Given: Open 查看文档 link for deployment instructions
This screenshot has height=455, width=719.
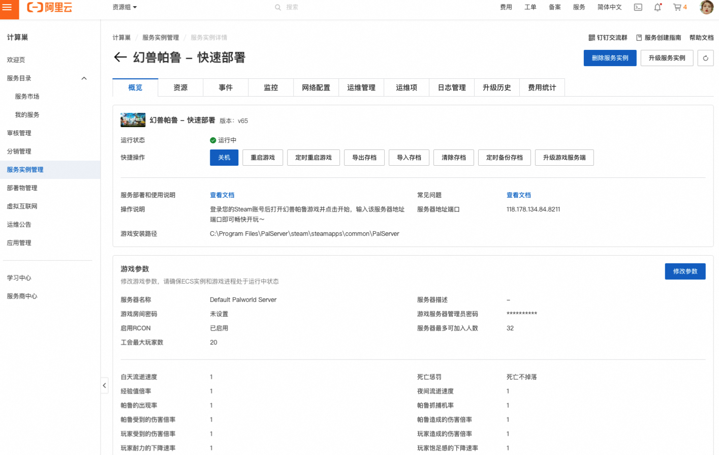Looking at the screenshot, I should pos(222,195).
